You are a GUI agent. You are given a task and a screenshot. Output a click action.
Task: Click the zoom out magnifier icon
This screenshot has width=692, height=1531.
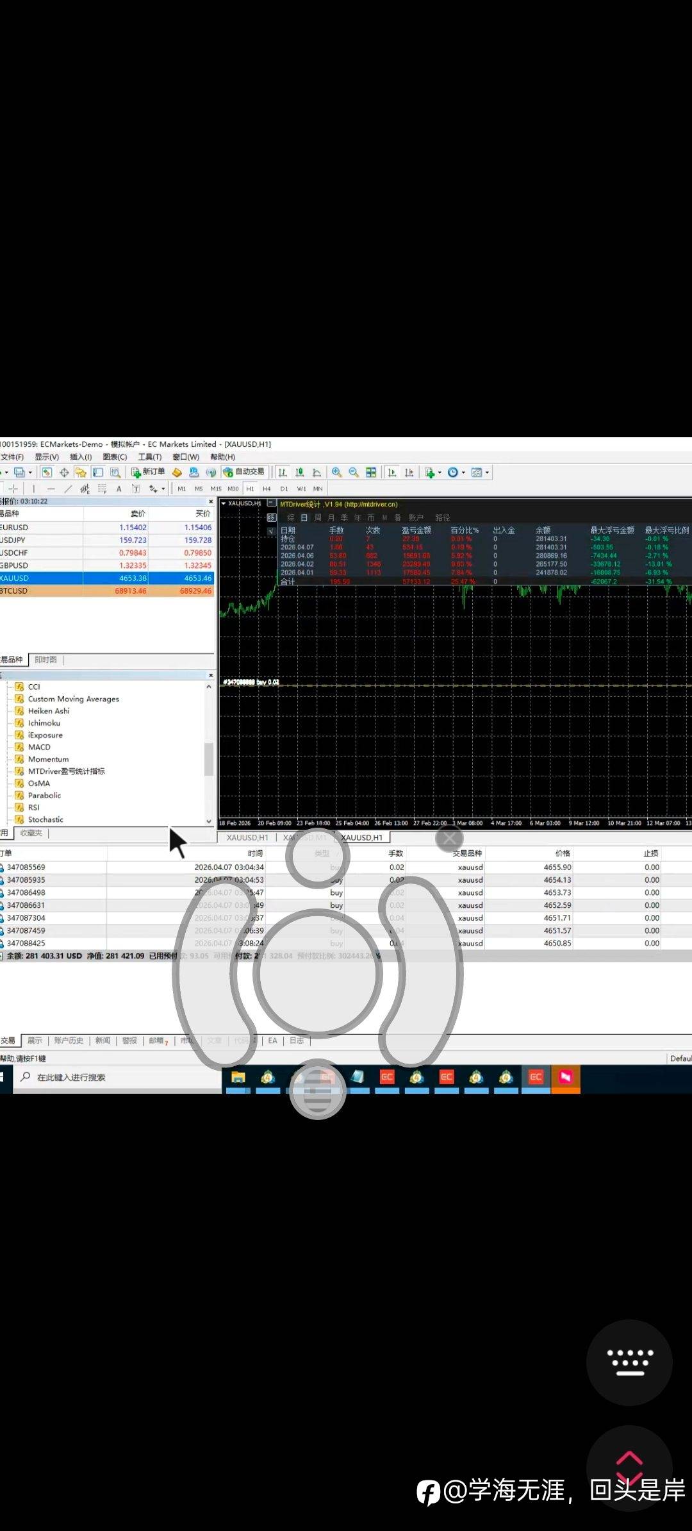(x=354, y=473)
